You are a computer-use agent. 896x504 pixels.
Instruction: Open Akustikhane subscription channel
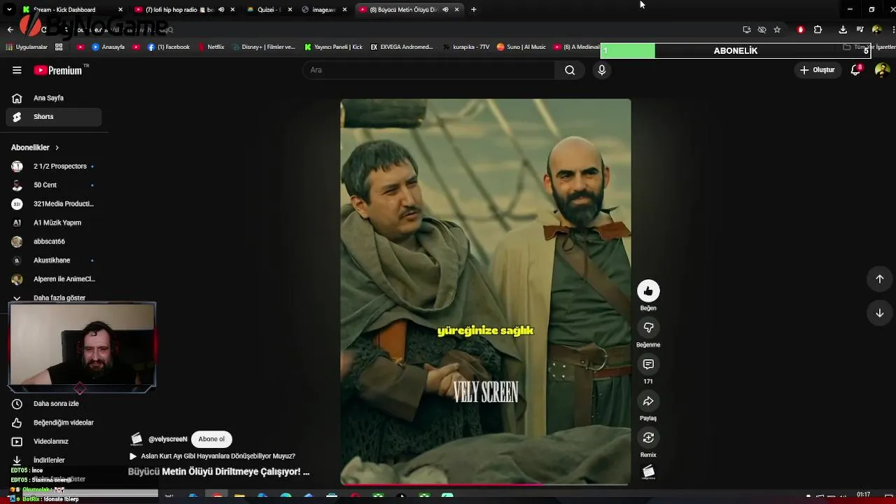pos(53,260)
